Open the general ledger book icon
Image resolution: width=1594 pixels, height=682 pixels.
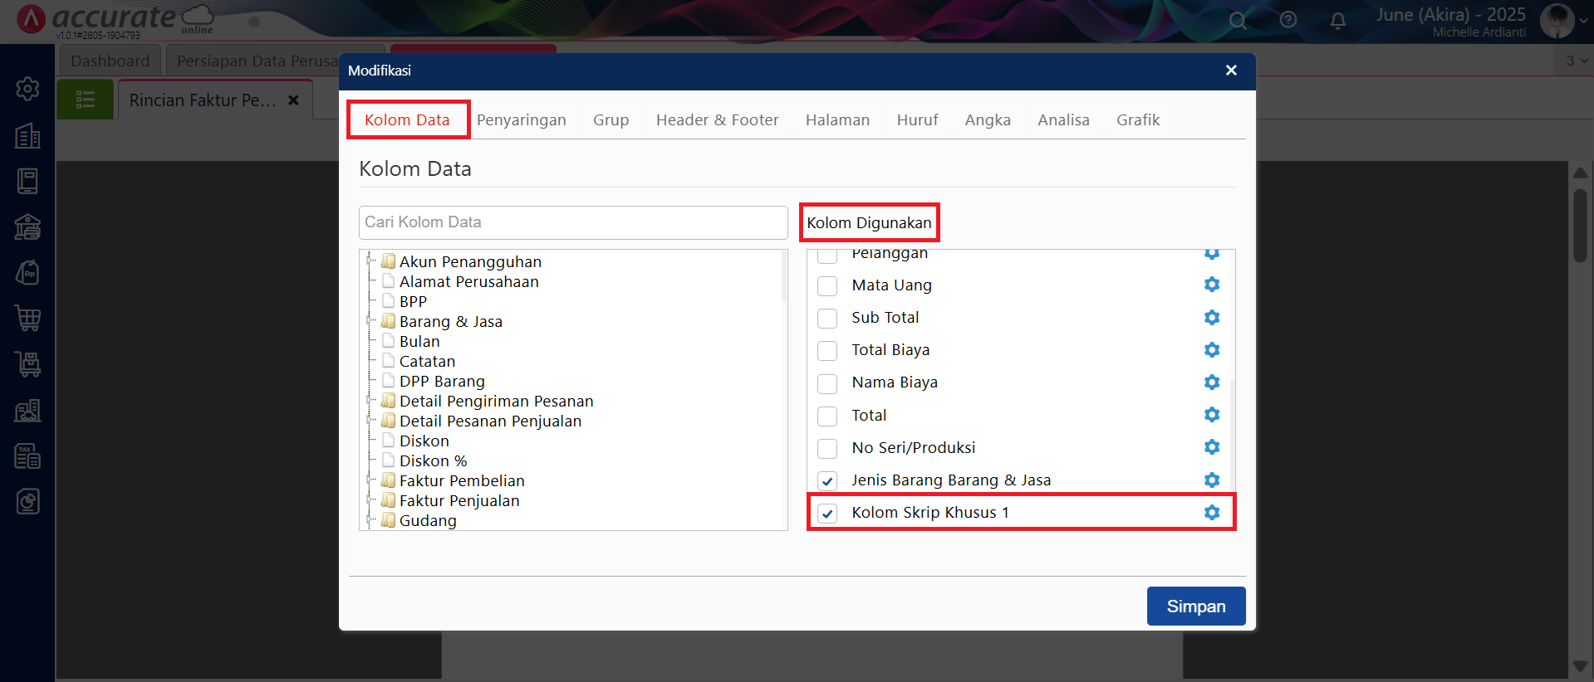tap(27, 182)
